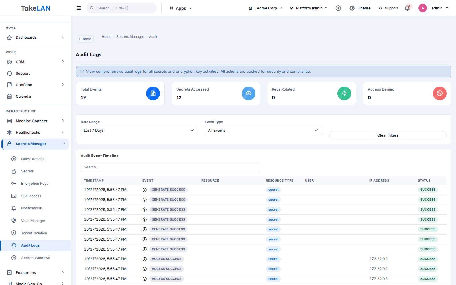Go to Notifications under Secrets Manager
The width and height of the screenshot is (456, 285).
coord(31,208)
